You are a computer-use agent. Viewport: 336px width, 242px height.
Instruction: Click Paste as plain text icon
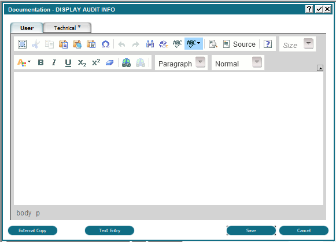tap(77, 44)
